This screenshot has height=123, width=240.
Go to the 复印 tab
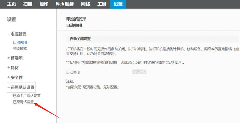tap(44, 4)
